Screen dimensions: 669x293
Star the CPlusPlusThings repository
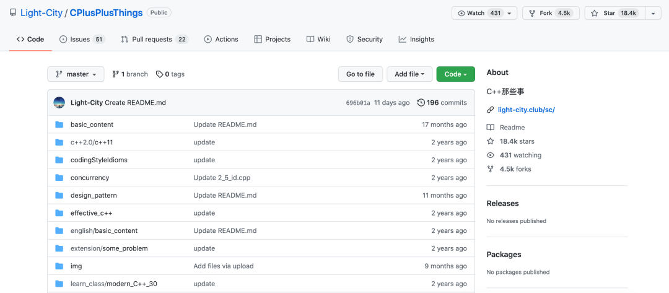615,13
